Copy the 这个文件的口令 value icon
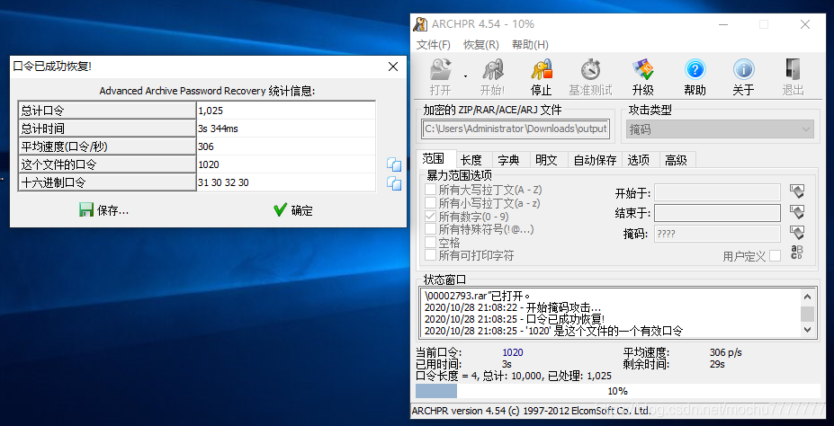834x426 pixels. [x=394, y=164]
